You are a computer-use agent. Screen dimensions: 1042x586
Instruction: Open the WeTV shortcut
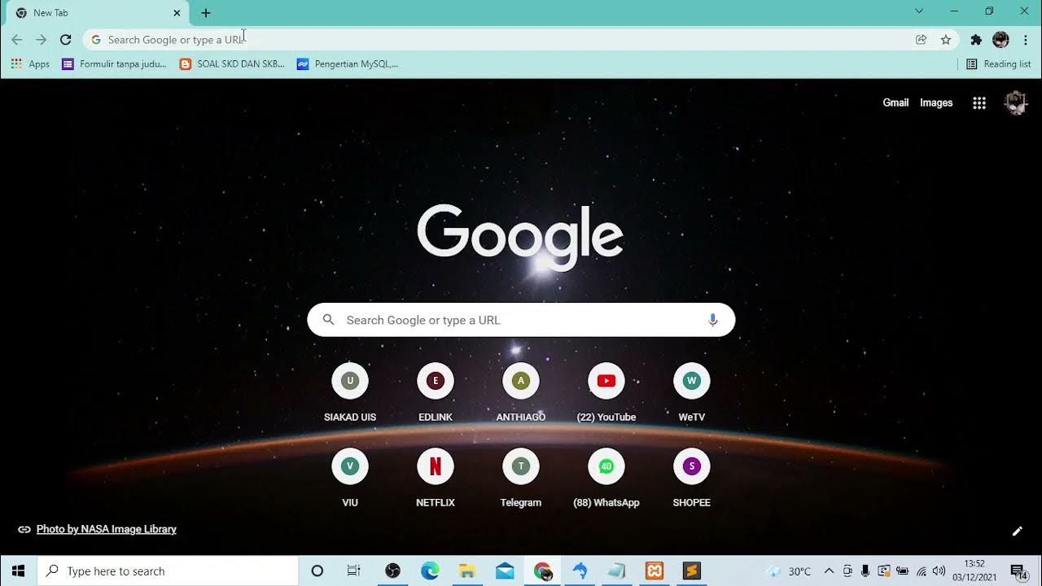692,394
